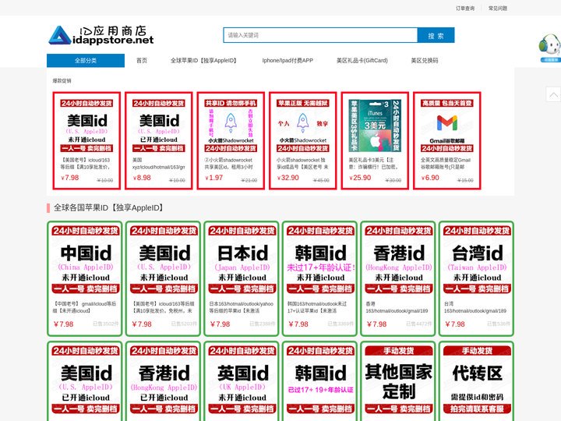This screenshot has width=561, height=421.
Task: Open 中国id China AppleID product
Action: (85, 278)
